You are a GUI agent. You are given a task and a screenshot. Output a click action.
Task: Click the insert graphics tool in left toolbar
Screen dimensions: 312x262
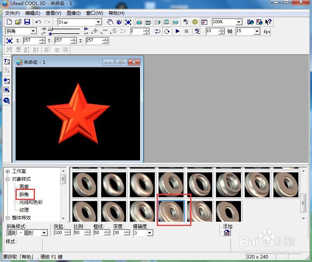(7, 81)
